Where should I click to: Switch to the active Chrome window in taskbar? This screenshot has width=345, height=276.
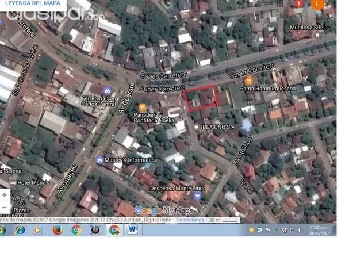pyautogui.click(x=114, y=230)
